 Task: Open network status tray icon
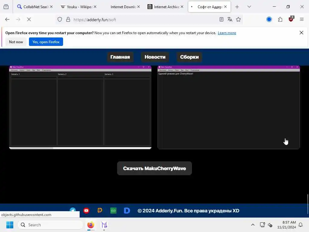tap(262, 225)
